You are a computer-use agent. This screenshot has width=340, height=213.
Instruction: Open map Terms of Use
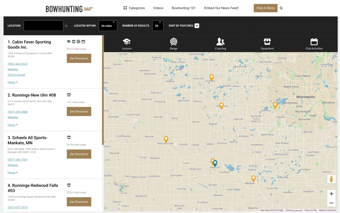(310, 210)
